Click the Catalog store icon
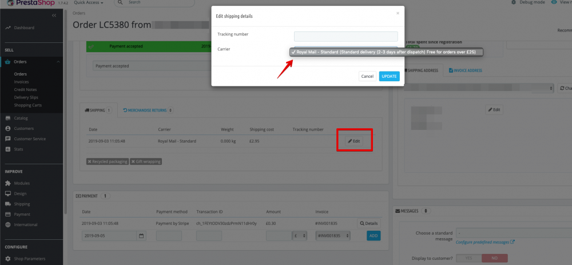The image size is (572, 265). coord(7,118)
